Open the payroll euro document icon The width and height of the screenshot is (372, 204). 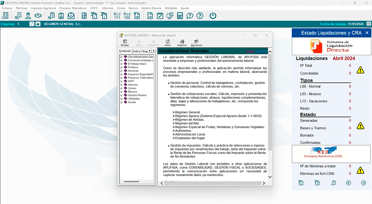pyautogui.click(x=51, y=16)
